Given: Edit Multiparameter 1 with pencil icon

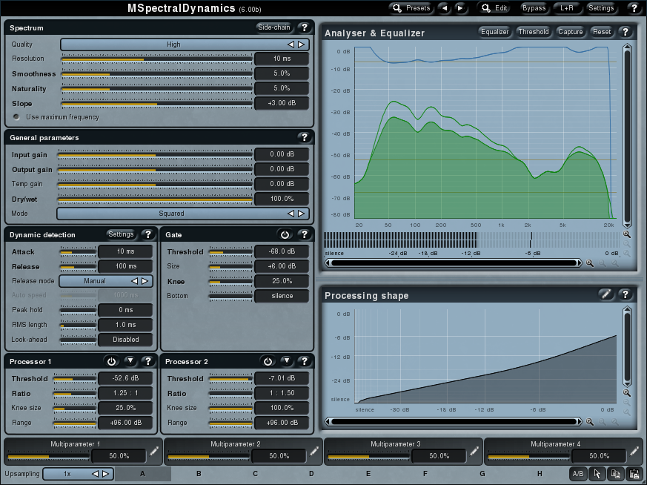Looking at the screenshot, I should click(154, 452).
